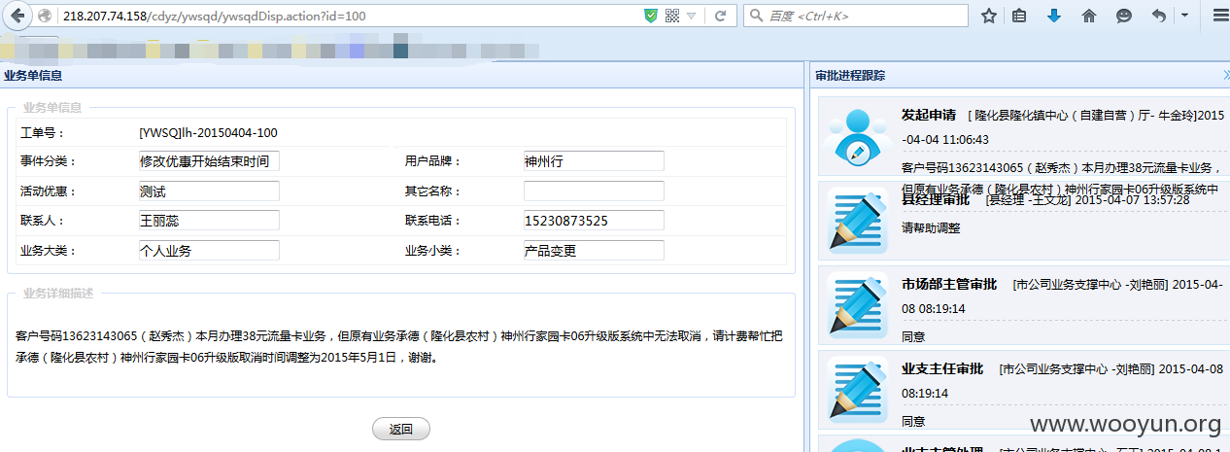Select the 县经理审批 step title

click(936, 199)
